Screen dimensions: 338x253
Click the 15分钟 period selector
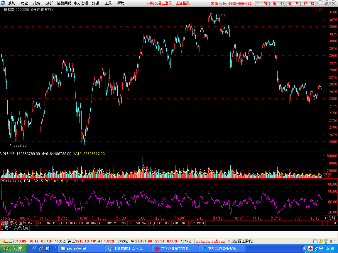tap(330, 218)
